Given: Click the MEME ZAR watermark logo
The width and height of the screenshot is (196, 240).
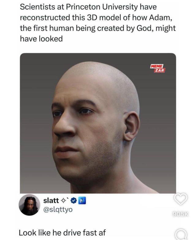Looking at the screenshot, I should (158, 68).
